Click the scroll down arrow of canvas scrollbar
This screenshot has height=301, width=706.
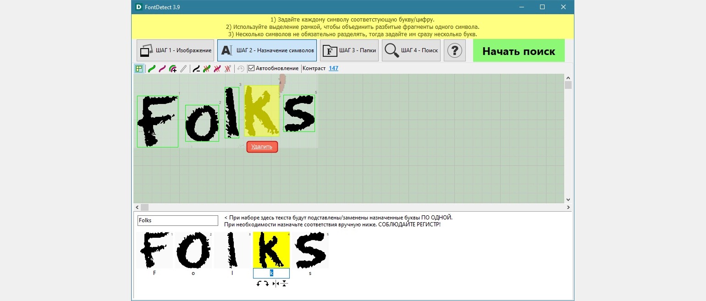point(568,200)
